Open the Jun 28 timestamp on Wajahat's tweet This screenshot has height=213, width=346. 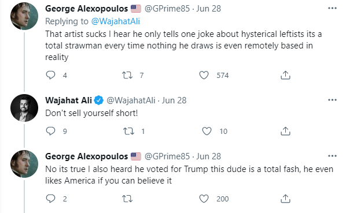pyautogui.click(x=174, y=100)
